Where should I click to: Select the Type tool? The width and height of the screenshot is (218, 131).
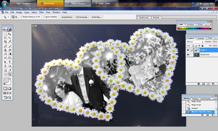[9, 62]
